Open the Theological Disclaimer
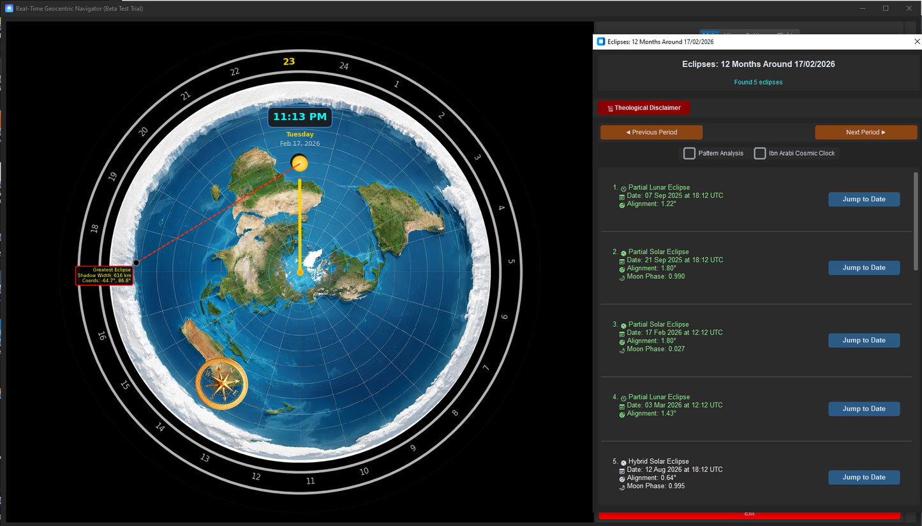 [x=644, y=108]
